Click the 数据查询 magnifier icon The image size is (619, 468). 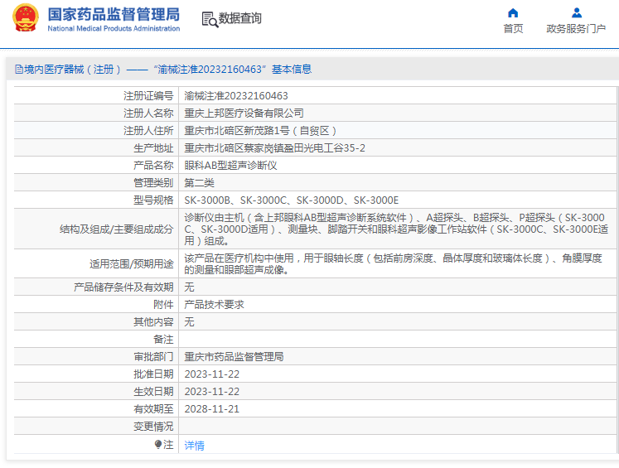[210, 19]
